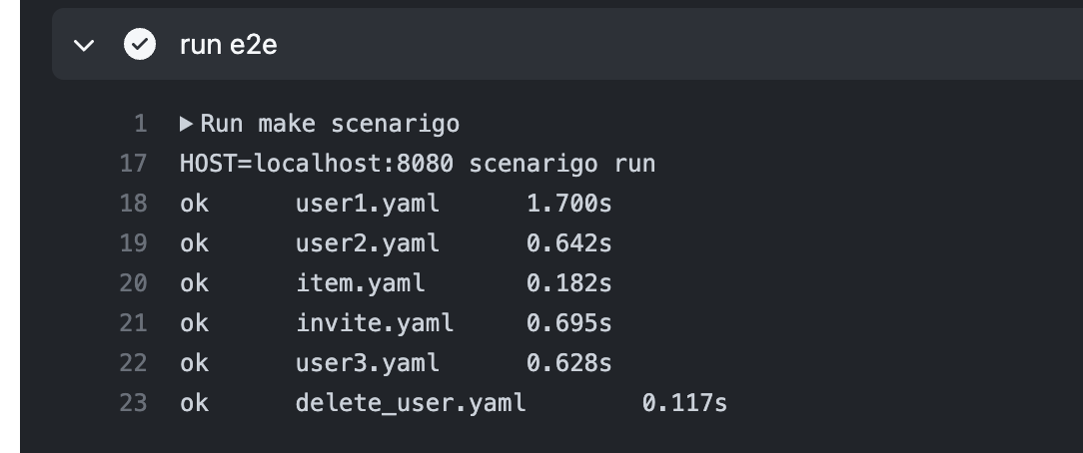Click the HOST=localhost:8080 scenarigo run line
The height and width of the screenshot is (453, 1083).
pos(418,164)
